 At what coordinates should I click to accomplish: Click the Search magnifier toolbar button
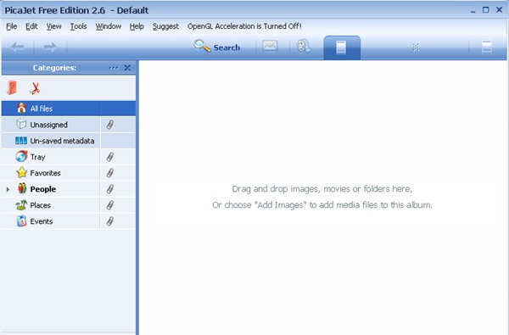pos(217,47)
